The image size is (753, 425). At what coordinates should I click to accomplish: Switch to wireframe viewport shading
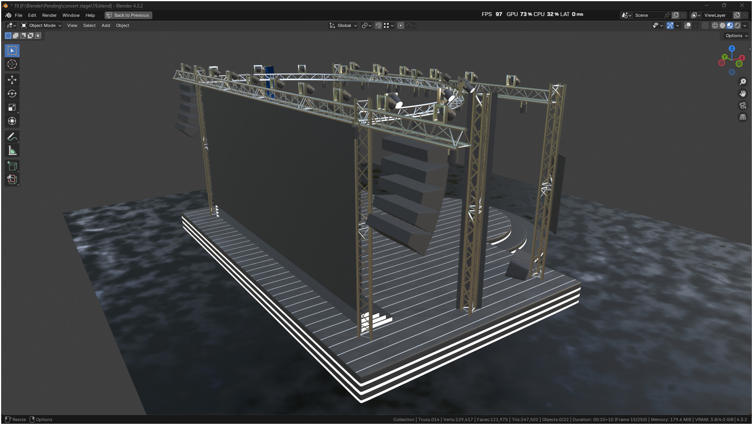click(x=715, y=25)
